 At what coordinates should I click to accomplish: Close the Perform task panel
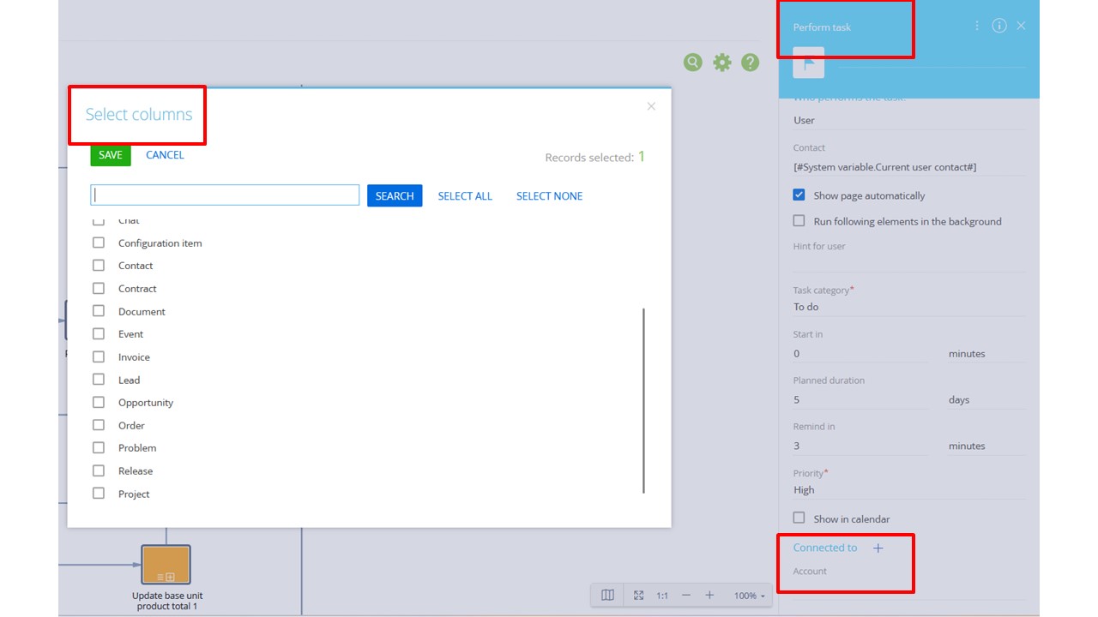pos(1021,26)
